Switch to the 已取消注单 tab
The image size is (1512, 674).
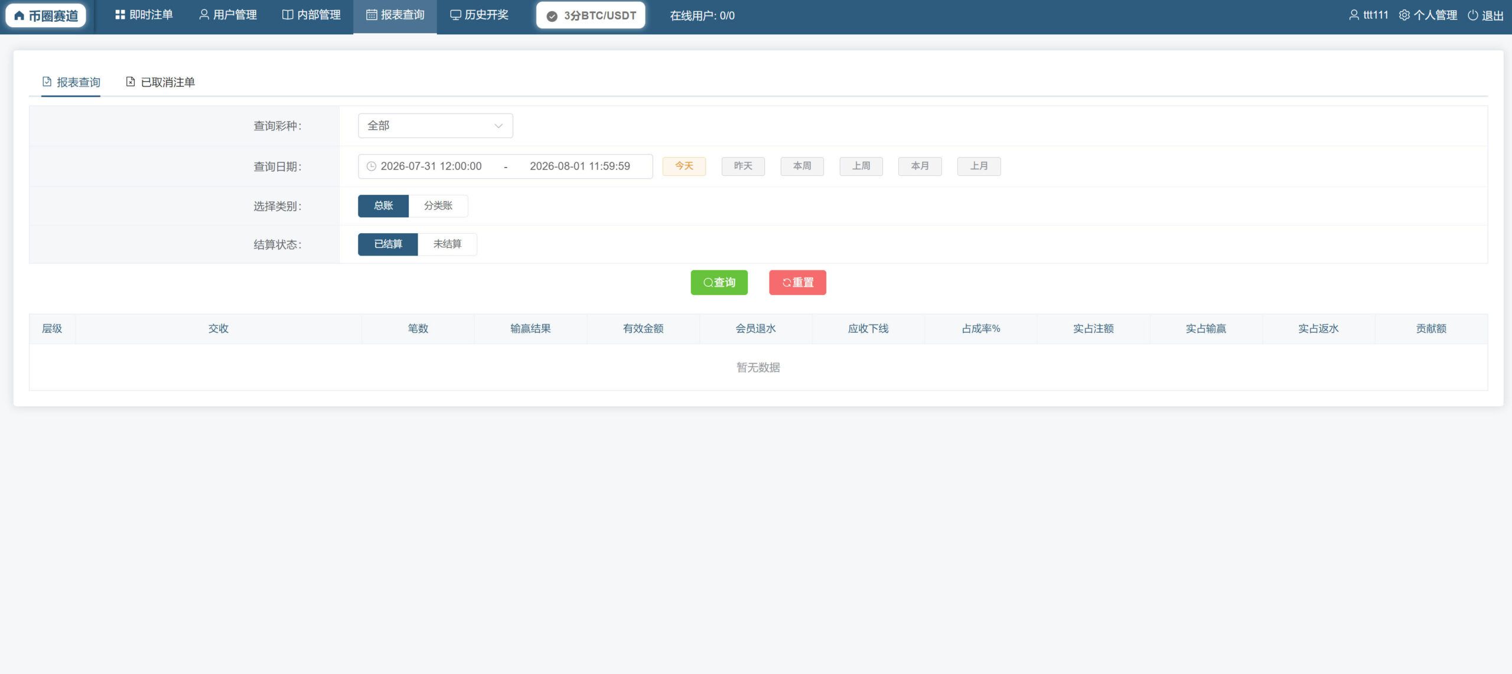point(161,82)
